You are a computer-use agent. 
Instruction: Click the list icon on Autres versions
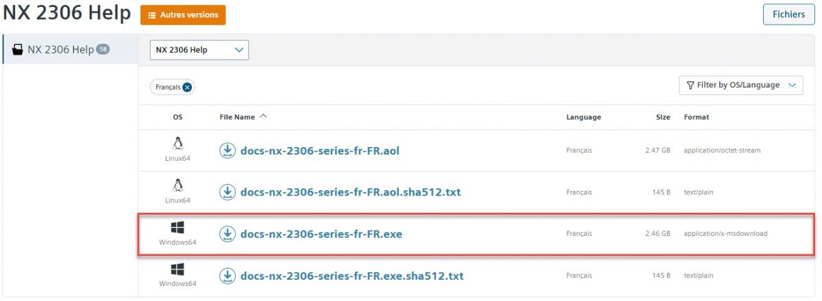pyautogui.click(x=152, y=15)
